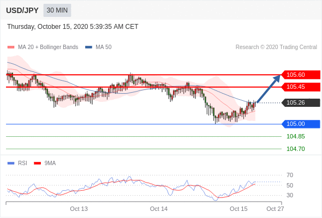The image size is (322, 218).
Task: Click the Oct 14 date axis label
Action: tap(159, 209)
